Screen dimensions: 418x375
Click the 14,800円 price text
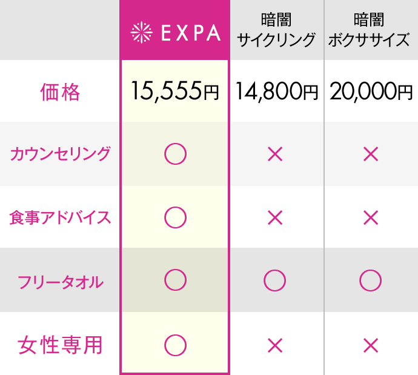(x=277, y=91)
